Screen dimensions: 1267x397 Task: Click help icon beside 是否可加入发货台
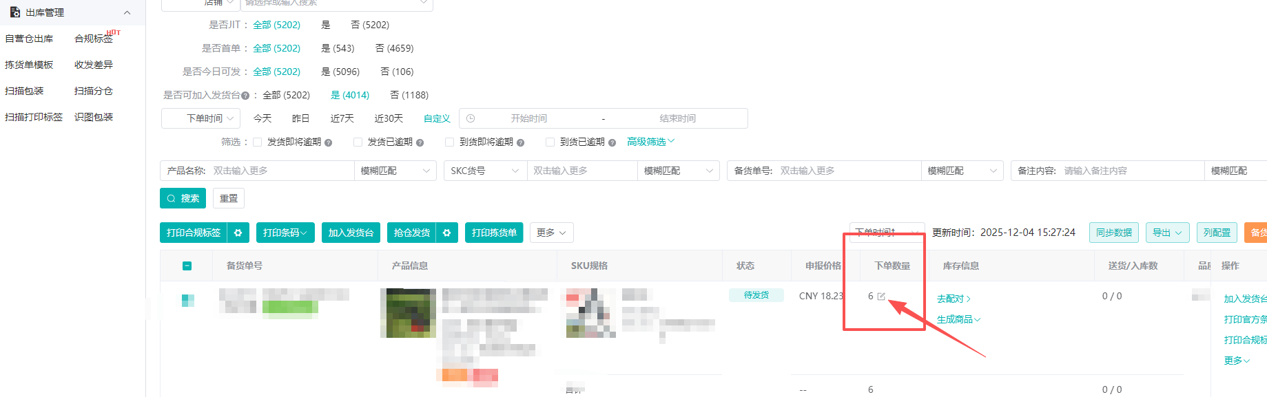click(245, 96)
